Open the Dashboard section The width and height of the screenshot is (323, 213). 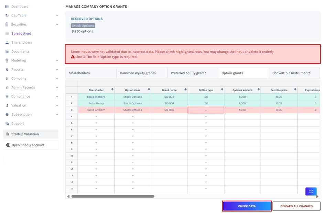(x=6, y=6)
